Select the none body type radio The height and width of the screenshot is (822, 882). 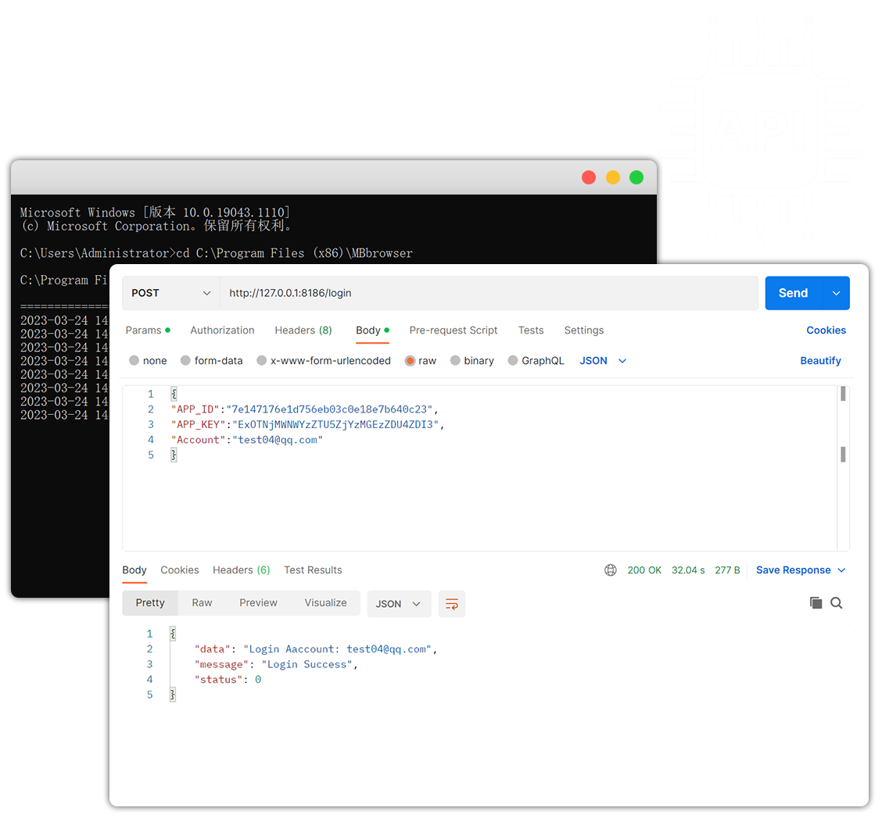(134, 361)
